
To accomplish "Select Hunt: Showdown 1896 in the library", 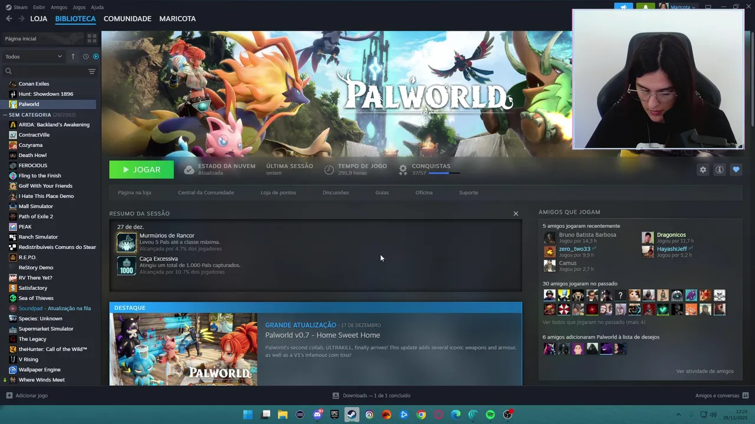I will click(x=45, y=94).
